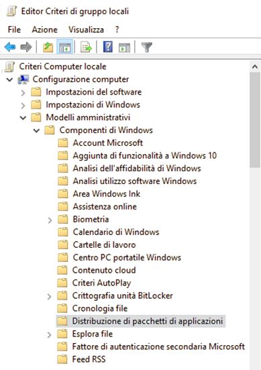This screenshot has height=370, width=261.
Task: Click folder icon beside Esplora file
Action: point(62,334)
